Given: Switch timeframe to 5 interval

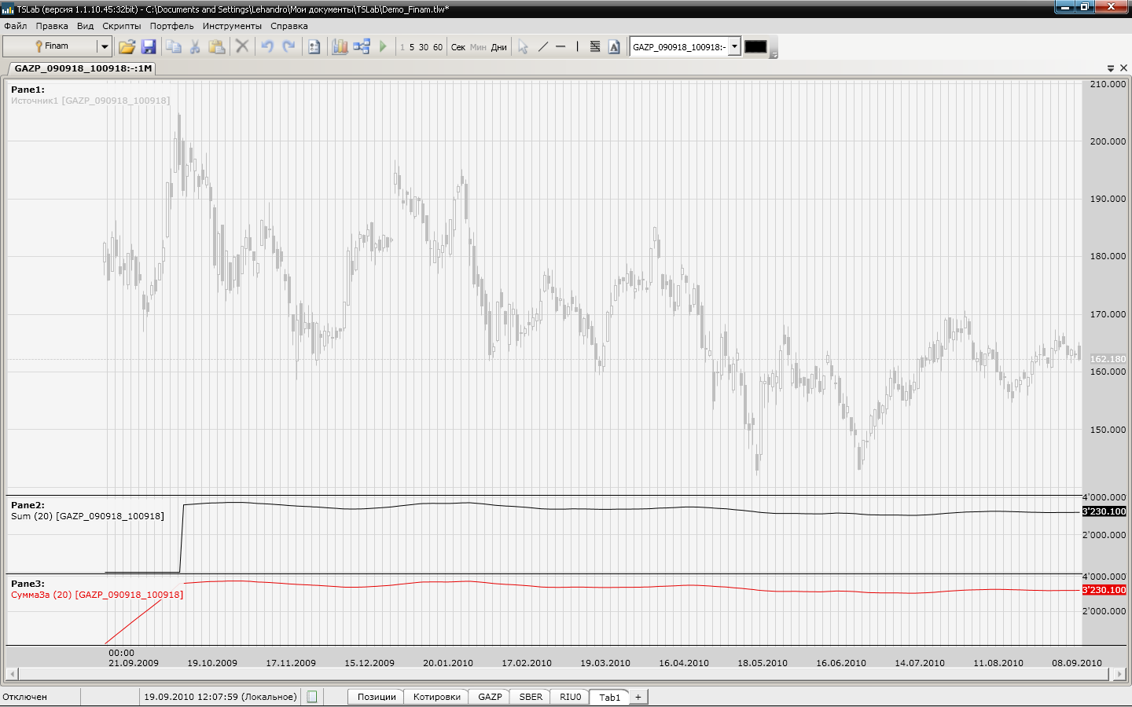Looking at the screenshot, I should 412,47.
